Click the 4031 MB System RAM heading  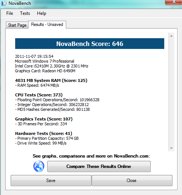coord(51,80)
